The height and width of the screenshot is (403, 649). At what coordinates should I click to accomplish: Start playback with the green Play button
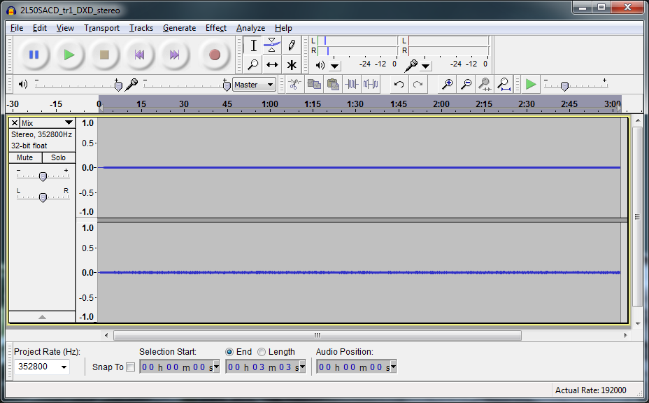tap(69, 55)
